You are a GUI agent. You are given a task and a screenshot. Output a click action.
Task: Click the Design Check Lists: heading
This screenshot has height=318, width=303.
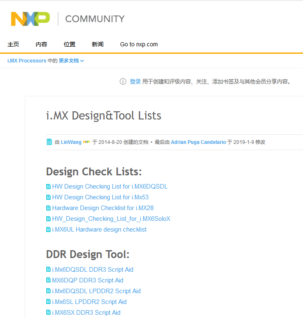(x=94, y=172)
